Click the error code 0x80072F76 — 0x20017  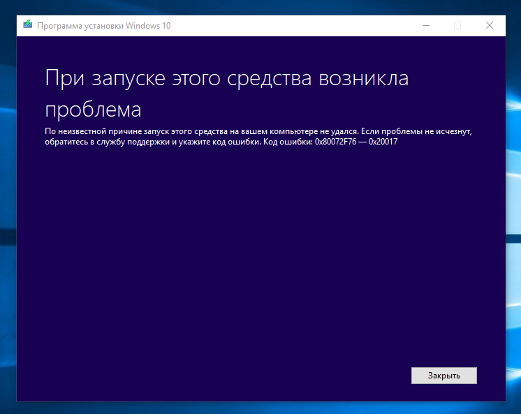(x=356, y=142)
